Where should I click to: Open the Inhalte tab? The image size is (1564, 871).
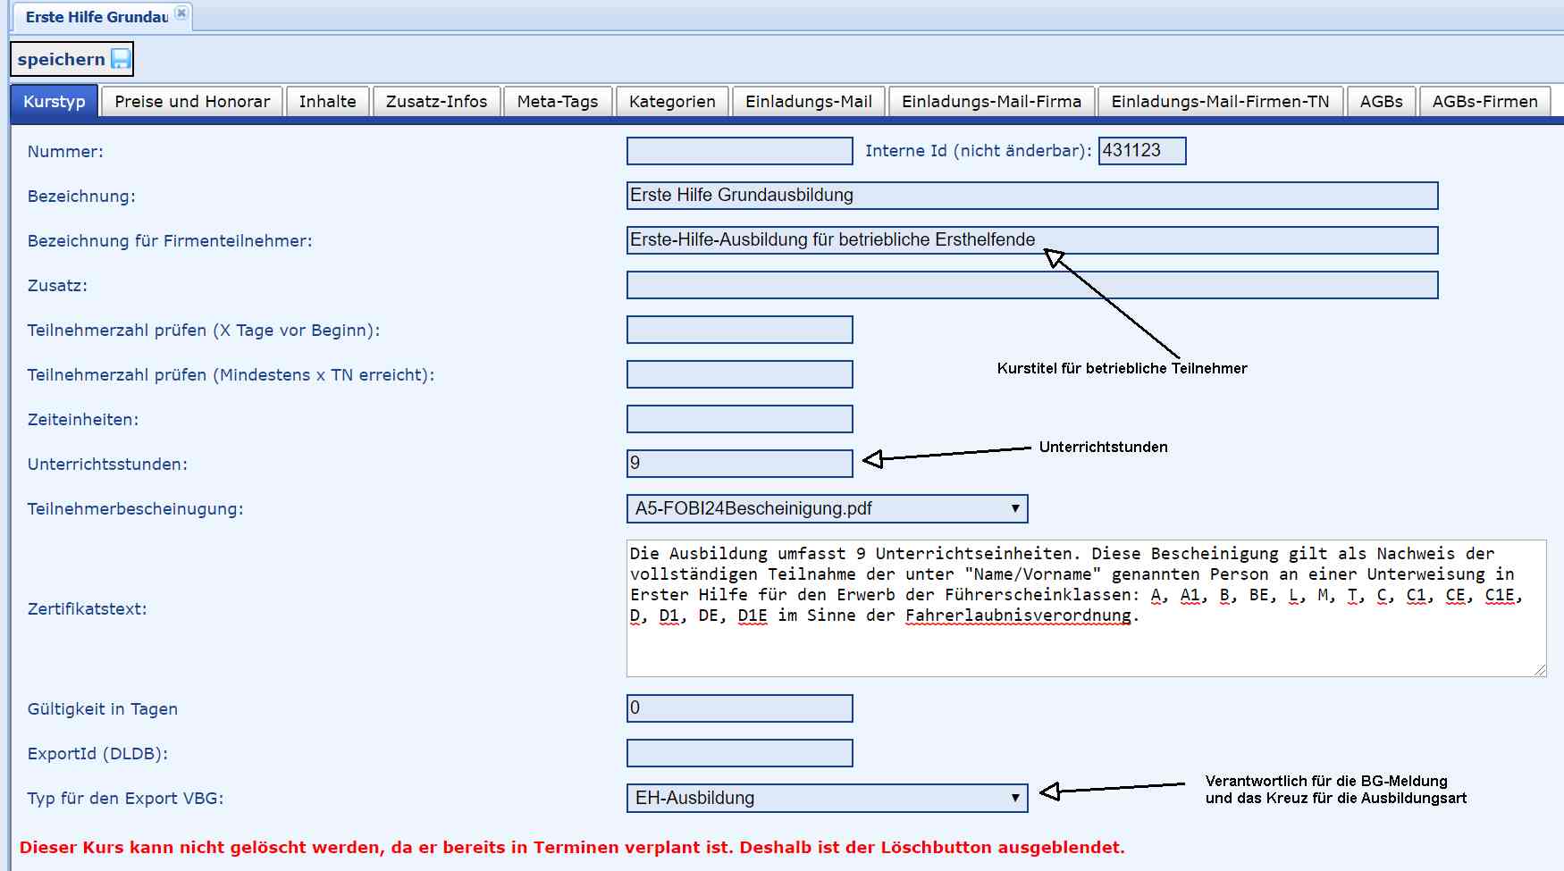[x=327, y=102]
